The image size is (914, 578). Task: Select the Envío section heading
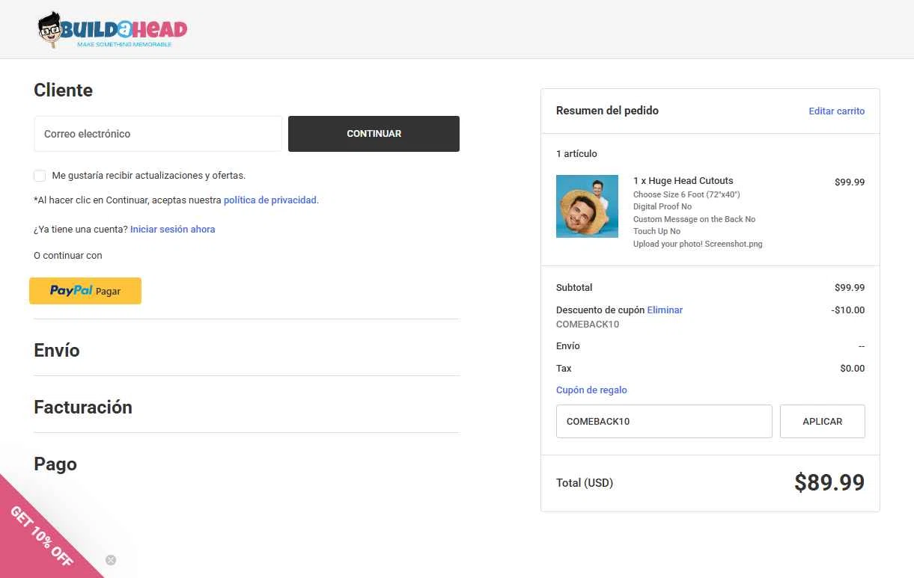[x=57, y=351]
